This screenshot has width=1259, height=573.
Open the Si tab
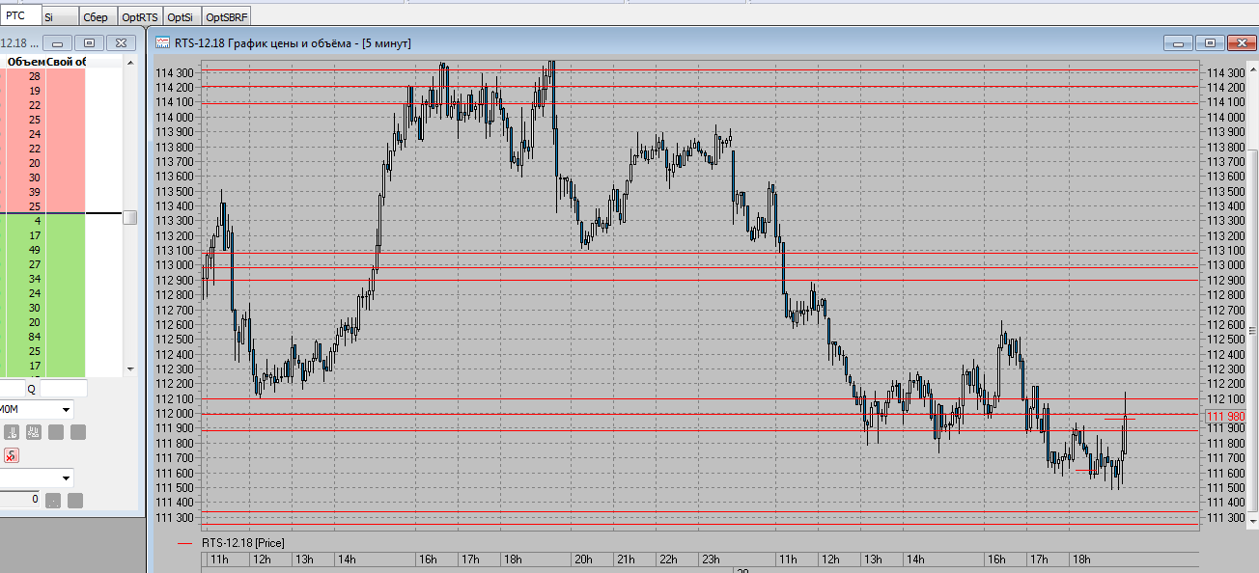60,16
